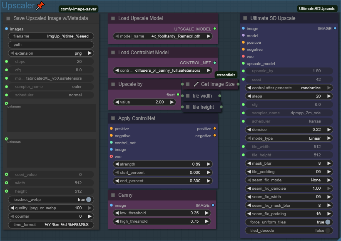Increase Upscale by value with right arrow
Screen dimensions: 341x241
pyautogui.click(x=172, y=102)
